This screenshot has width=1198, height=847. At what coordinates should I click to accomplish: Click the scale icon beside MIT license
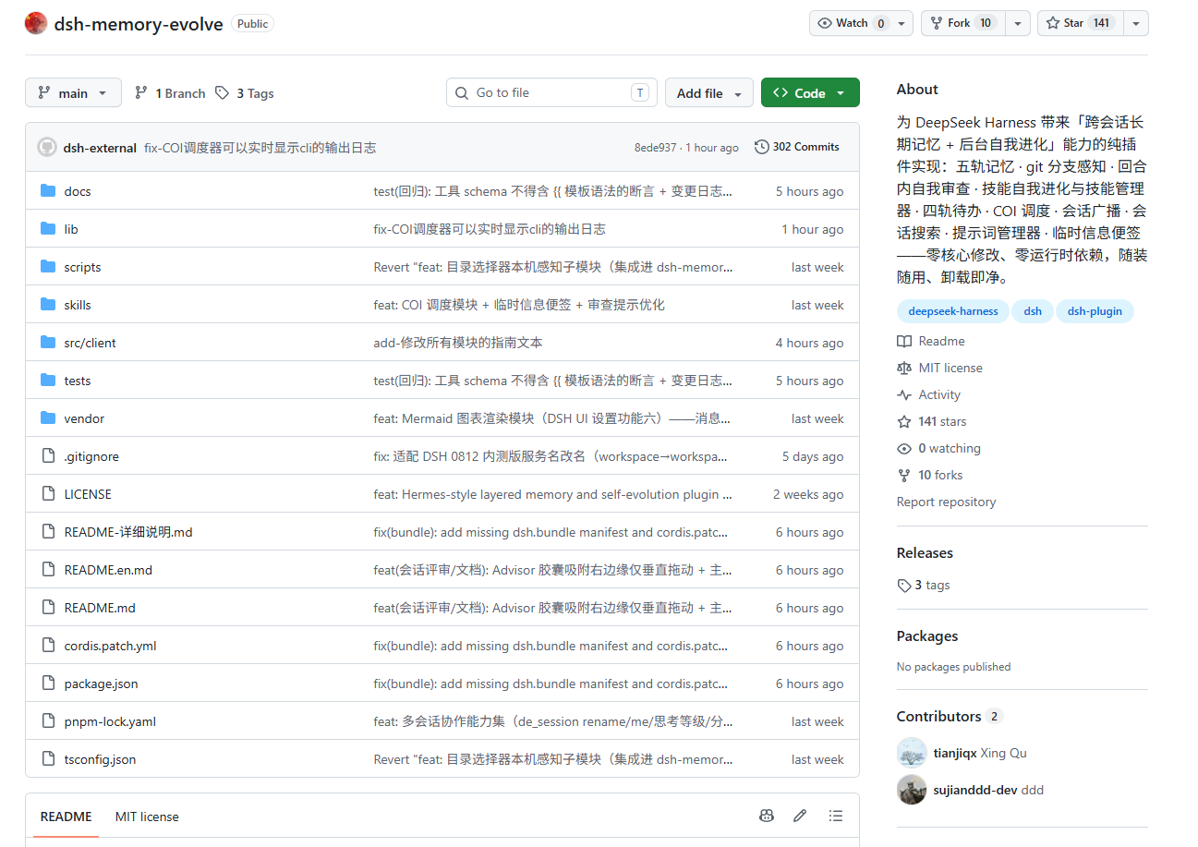pos(904,368)
